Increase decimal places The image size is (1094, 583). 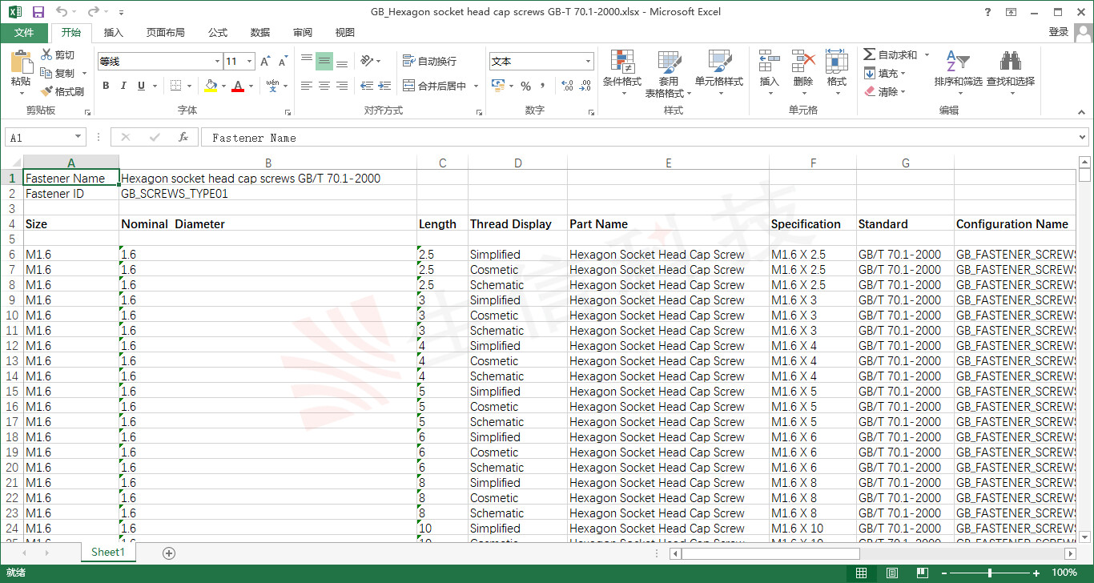(x=567, y=86)
